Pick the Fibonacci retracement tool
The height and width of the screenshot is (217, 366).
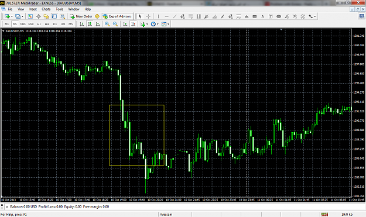tap(190, 16)
